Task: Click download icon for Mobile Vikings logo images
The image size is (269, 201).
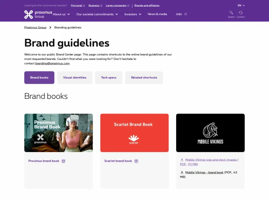Action: pyautogui.click(x=182, y=160)
